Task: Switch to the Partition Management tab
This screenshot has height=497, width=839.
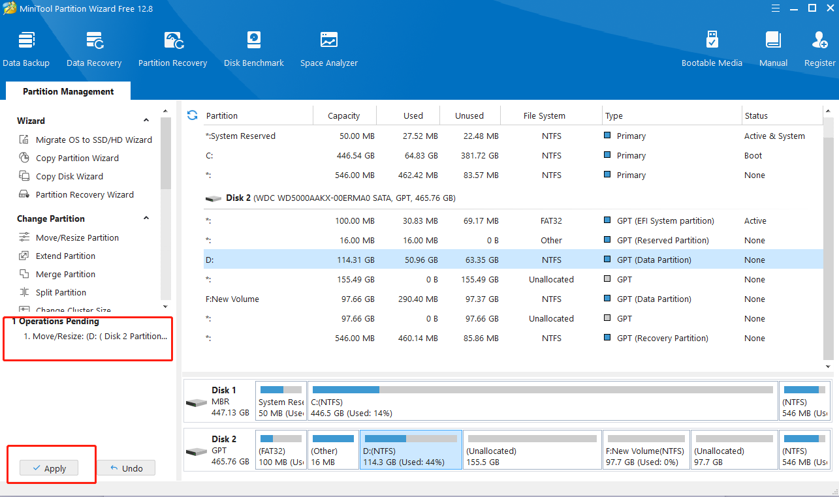Action: [x=68, y=91]
